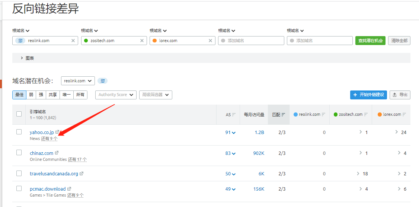Select the 弱 filter tab
Viewport: 419px width, 207px height.
(31, 95)
